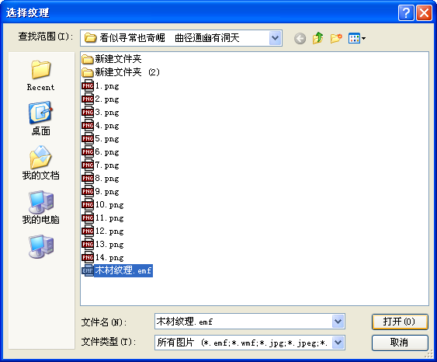Click the 打开 button

pos(400,322)
